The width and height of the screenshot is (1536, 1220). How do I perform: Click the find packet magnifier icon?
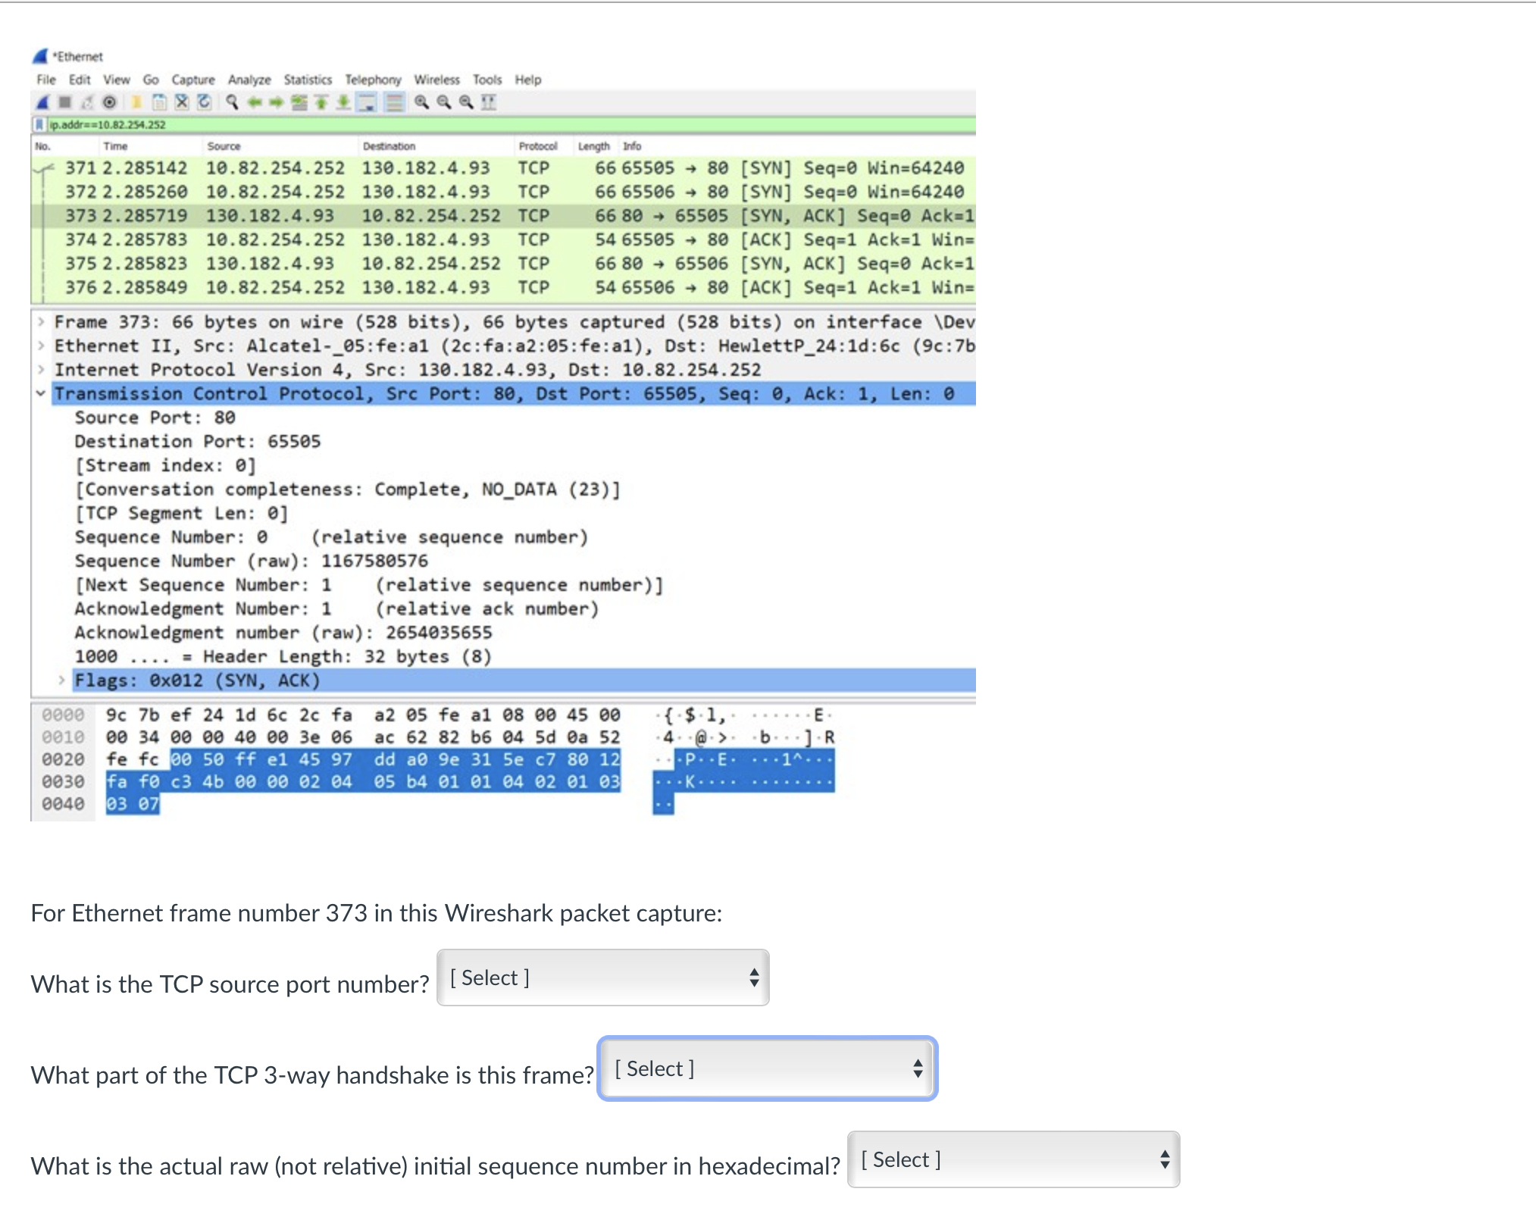click(x=231, y=102)
